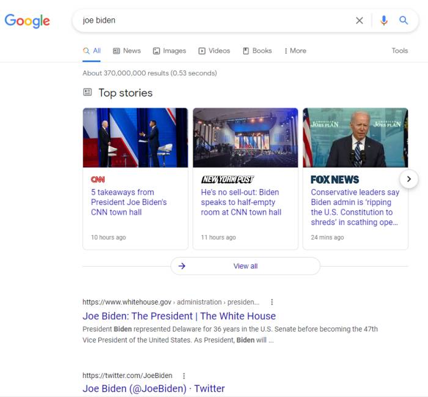Click the '11 hours ago' timestamp
The width and height of the screenshot is (428, 397).
click(x=218, y=237)
